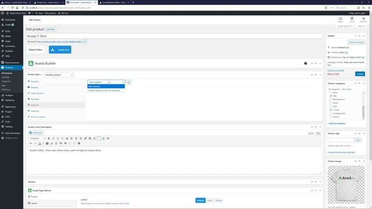The width and height of the screenshot is (372, 209).
Task: Open Reviews star icon in header
Action: [363, 20]
